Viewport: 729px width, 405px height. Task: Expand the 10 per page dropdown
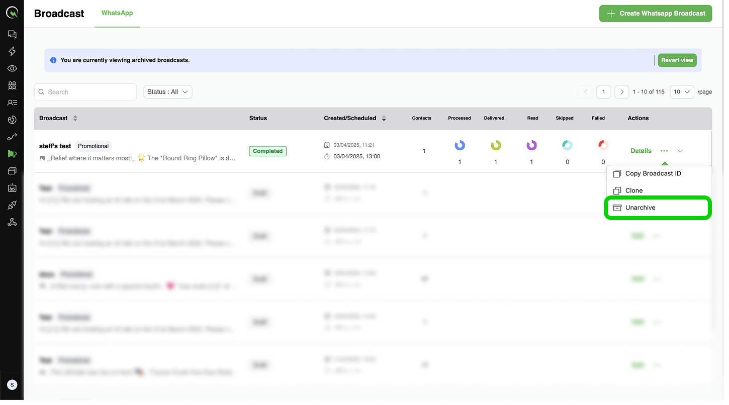682,92
